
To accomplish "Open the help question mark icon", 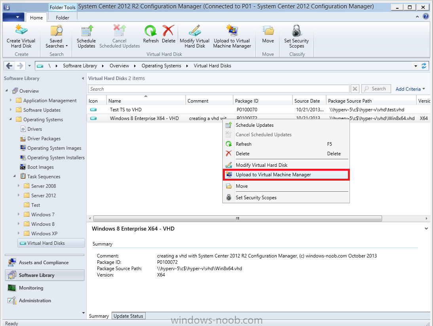I will 426,16.
